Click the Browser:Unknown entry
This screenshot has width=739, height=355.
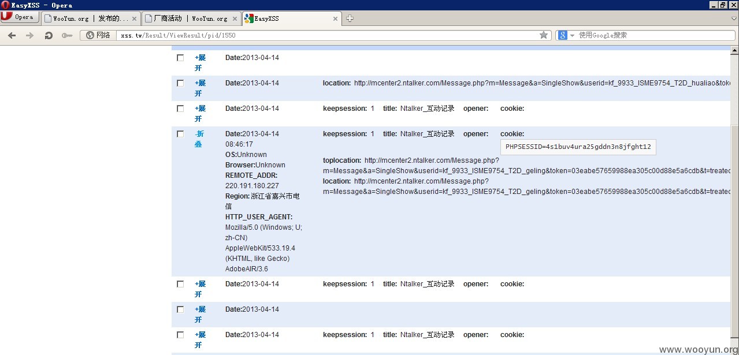(x=255, y=165)
